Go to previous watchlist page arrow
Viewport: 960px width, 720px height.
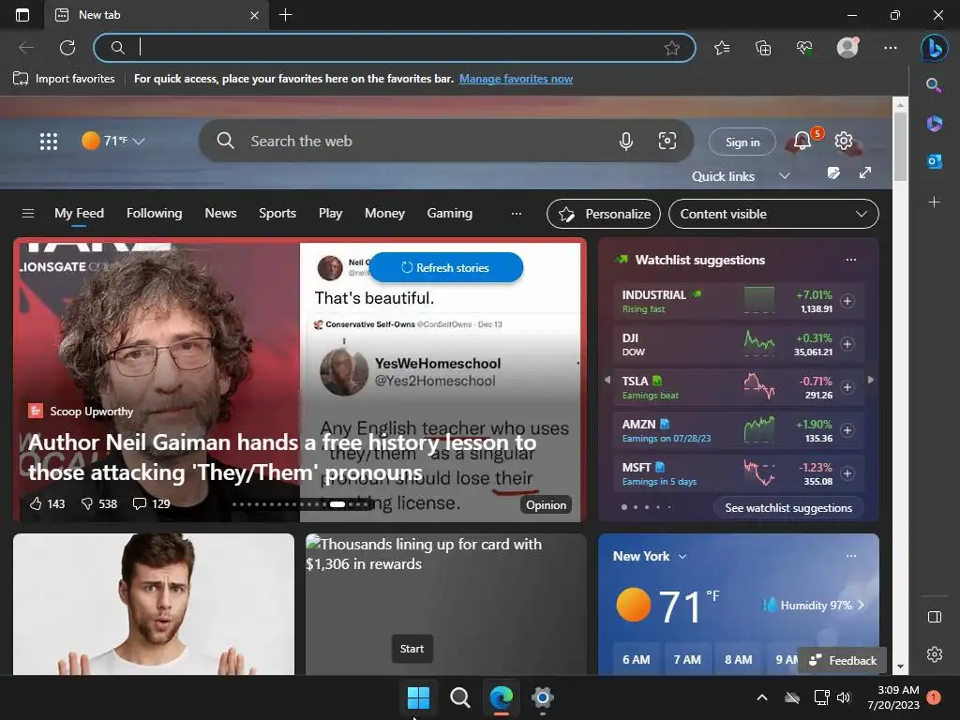click(607, 380)
